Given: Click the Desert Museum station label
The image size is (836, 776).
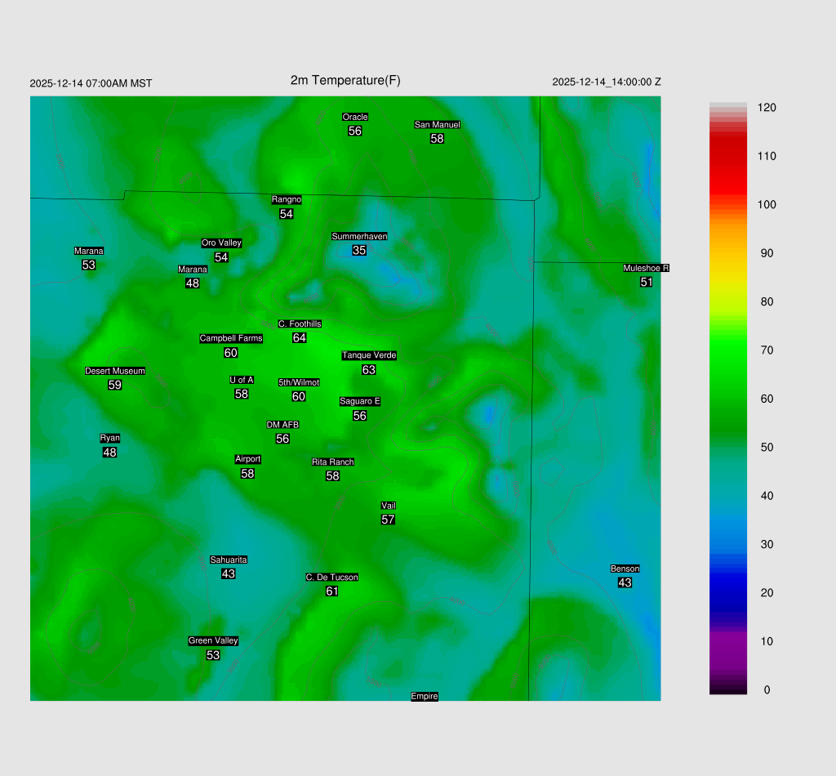Looking at the screenshot, I should click(x=115, y=371).
